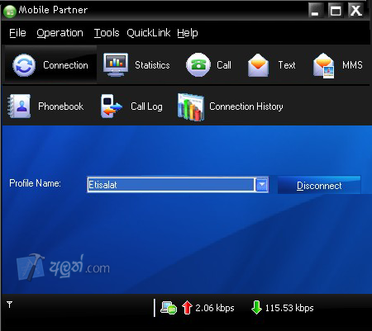Screen dimensions: 372x331
Task: Maximize the Mobile Partner window
Action: pyautogui.click(x=336, y=11)
